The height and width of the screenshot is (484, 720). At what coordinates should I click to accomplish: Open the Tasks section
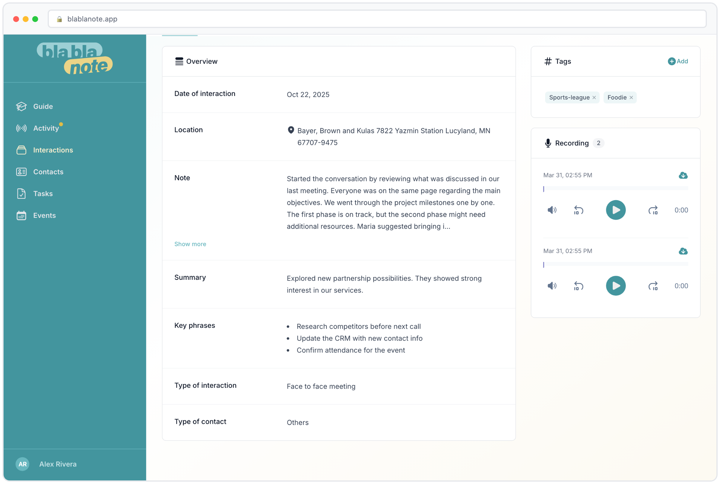click(x=43, y=193)
